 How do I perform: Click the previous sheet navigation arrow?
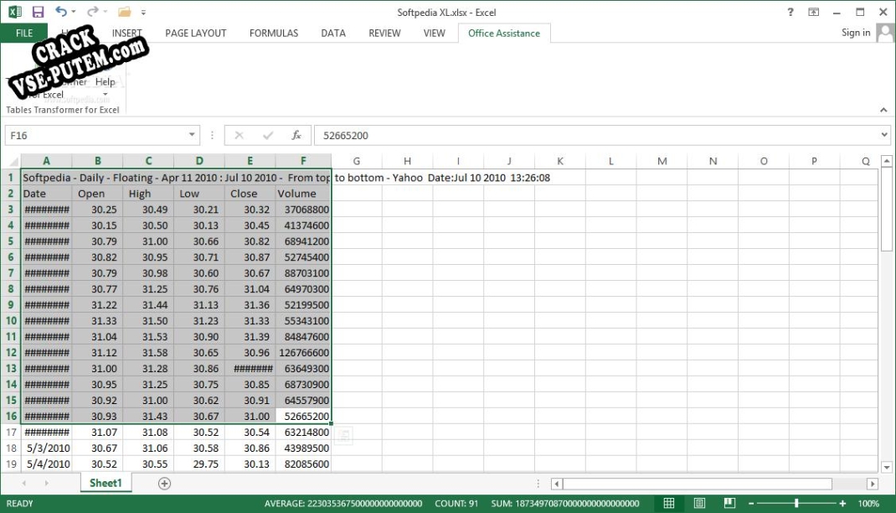tap(24, 484)
